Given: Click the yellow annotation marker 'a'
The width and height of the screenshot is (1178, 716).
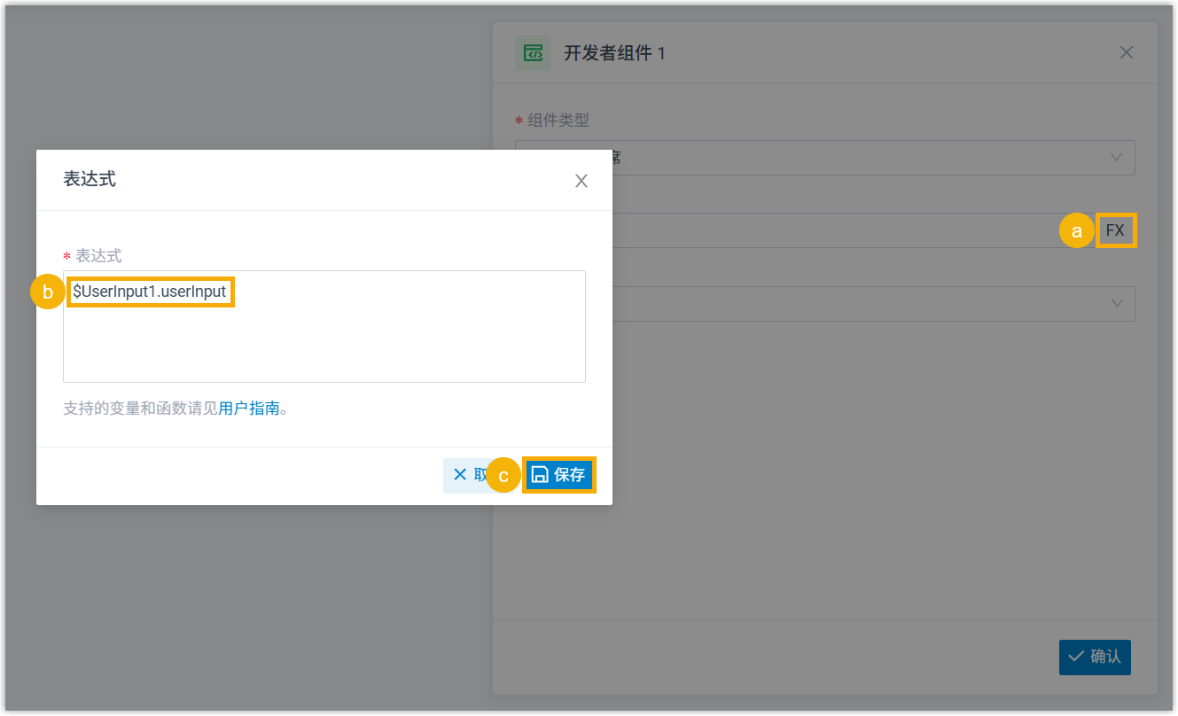Looking at the screenshot, I should tap(1077, 231).
